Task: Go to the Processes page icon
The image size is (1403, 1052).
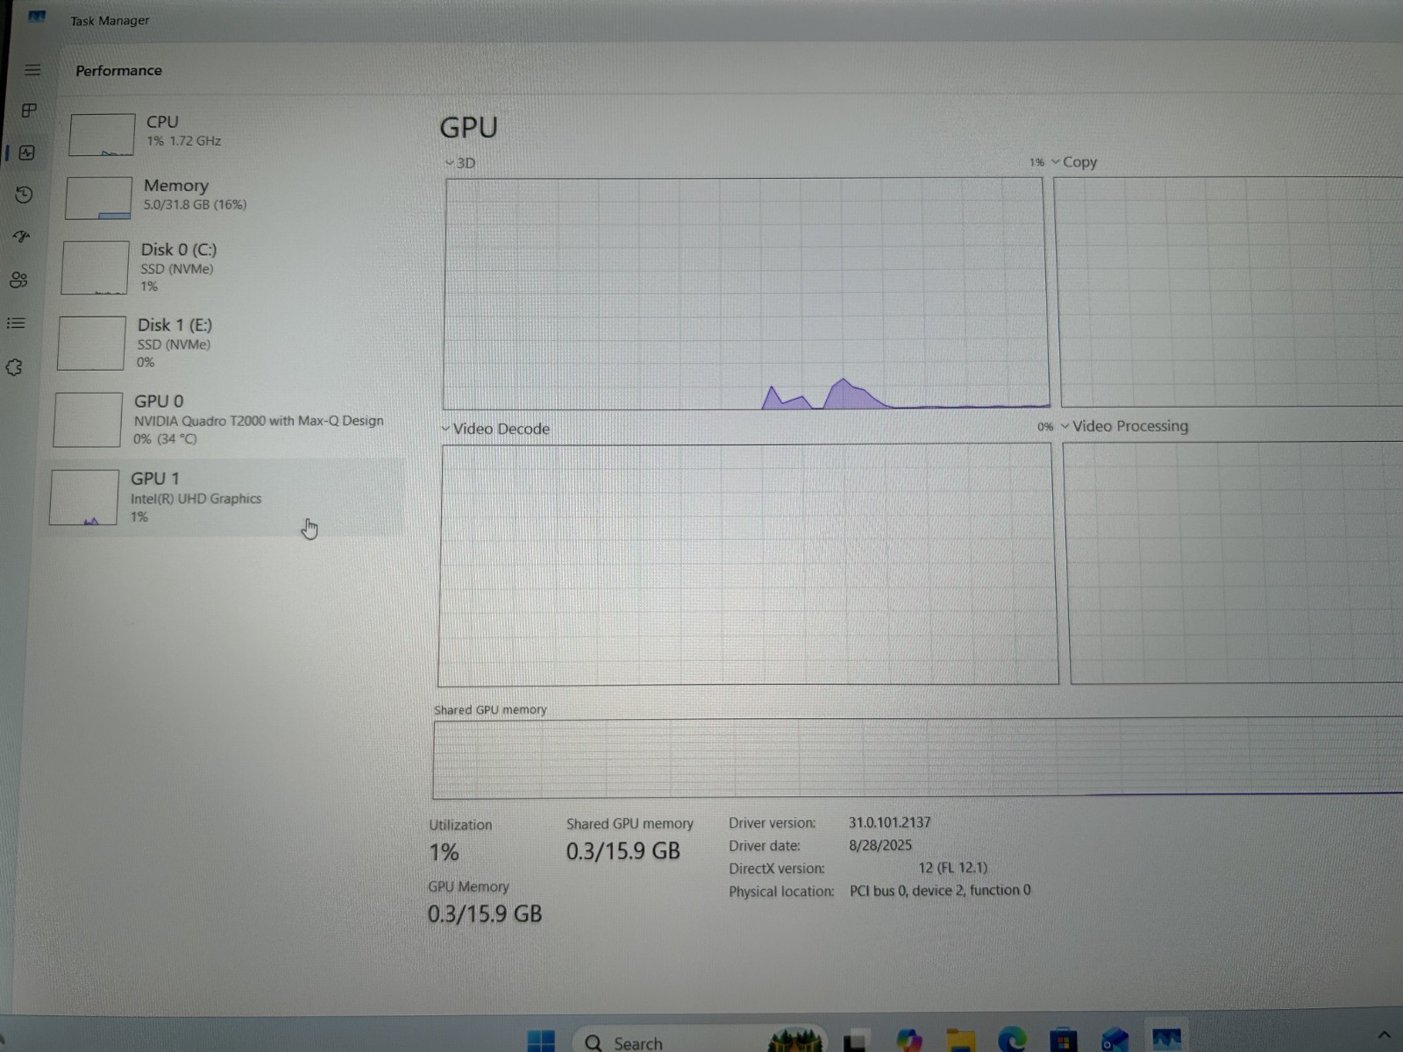Action: pyautogui.click(x=29, y=110)
